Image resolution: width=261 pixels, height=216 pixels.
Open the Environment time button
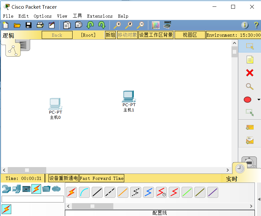click(x=233, y=35)
